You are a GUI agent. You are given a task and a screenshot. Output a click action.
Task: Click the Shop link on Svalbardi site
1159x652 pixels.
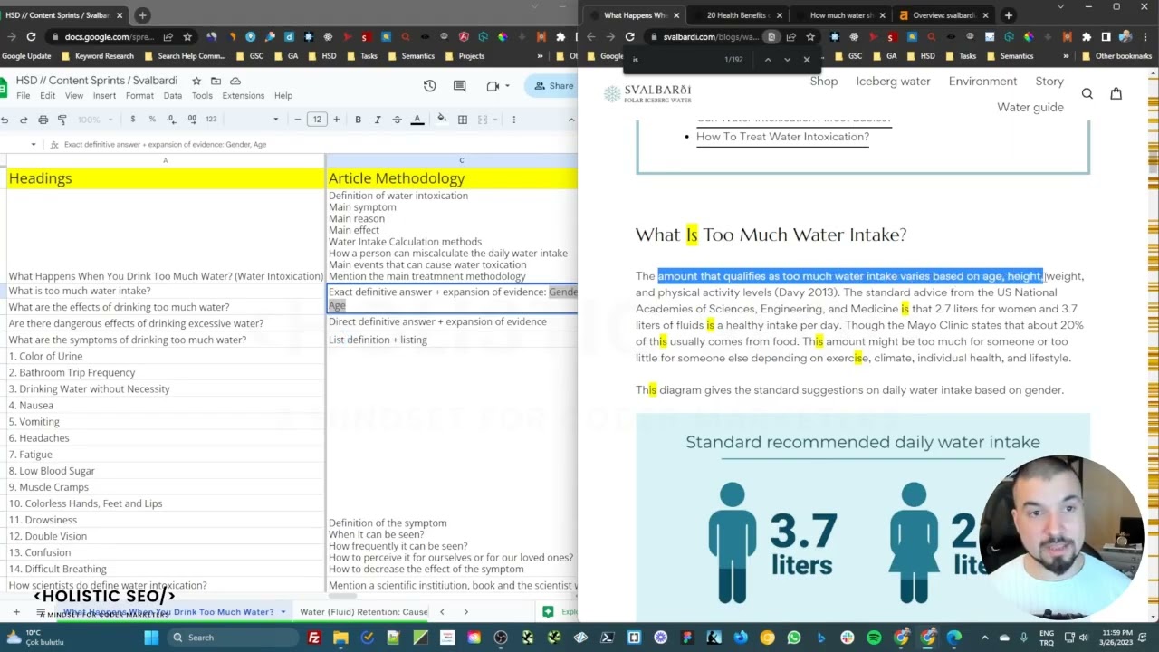pos(824,81)
